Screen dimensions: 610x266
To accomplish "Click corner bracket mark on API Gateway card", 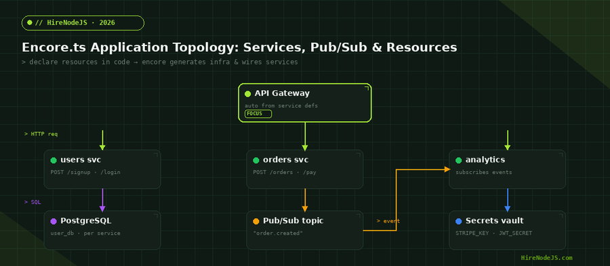I will pyautogui.click(x=367, y=89).
